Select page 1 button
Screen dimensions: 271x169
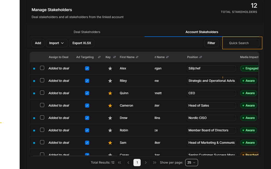pyautogui.click(x=137, y=163)
